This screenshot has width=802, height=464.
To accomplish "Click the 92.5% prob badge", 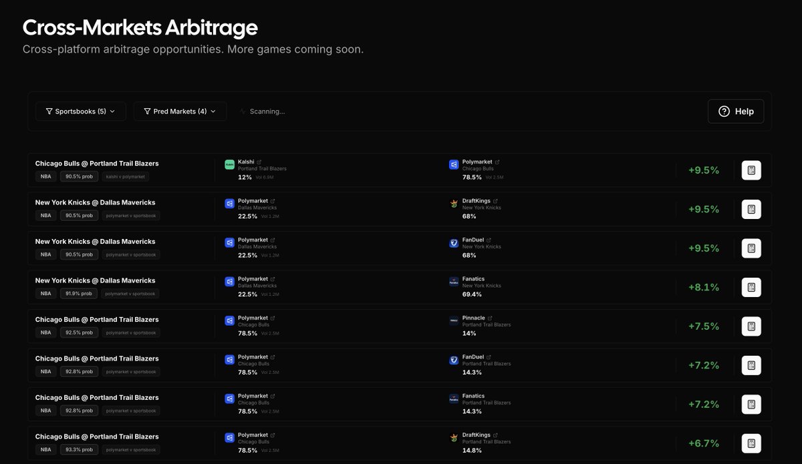I will [x=79, y=332].
